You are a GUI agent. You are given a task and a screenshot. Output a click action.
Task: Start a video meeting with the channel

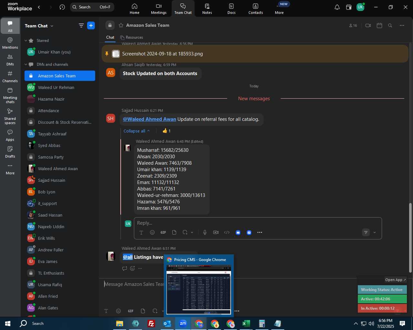[x=368, y=25]
